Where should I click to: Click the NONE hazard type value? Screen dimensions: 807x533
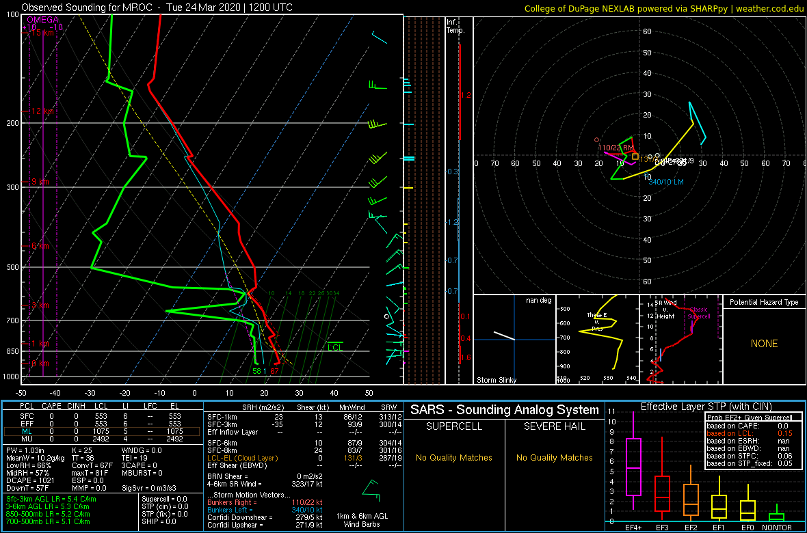764,344
